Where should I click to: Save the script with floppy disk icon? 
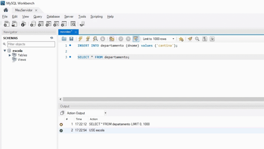71,39
